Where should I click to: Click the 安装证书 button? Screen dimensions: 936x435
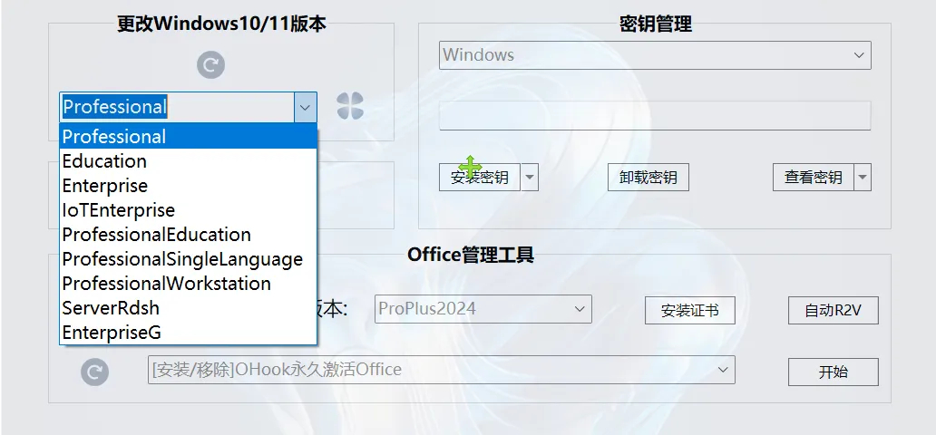689,310
